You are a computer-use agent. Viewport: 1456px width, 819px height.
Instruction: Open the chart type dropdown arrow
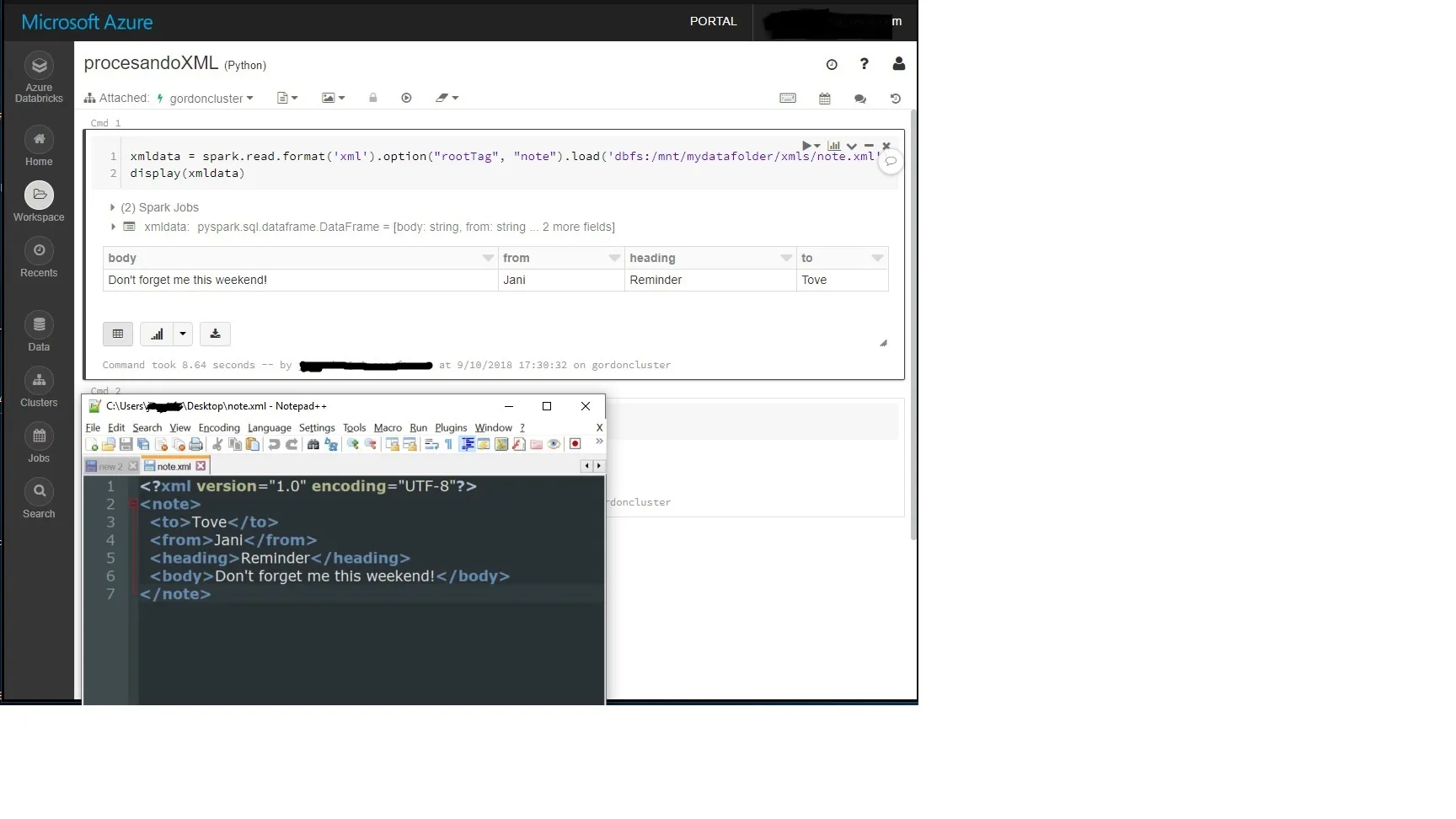coord(183,334)
